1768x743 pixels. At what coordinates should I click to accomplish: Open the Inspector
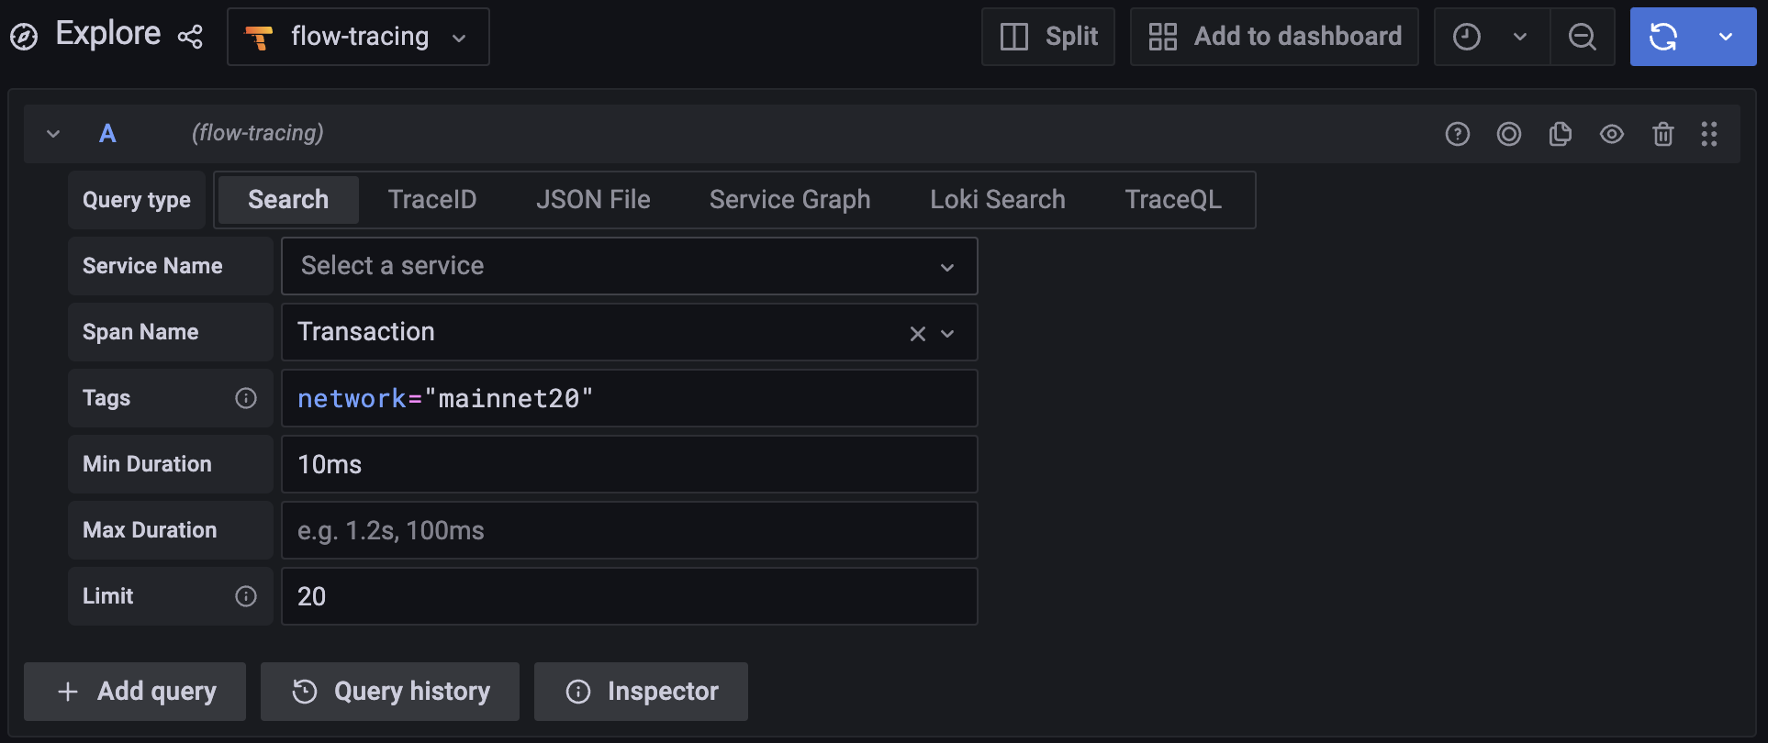point(641,692)
